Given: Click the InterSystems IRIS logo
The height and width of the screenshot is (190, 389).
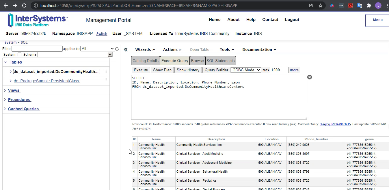Looking at the screenshot, I should (x=38, y=20).
